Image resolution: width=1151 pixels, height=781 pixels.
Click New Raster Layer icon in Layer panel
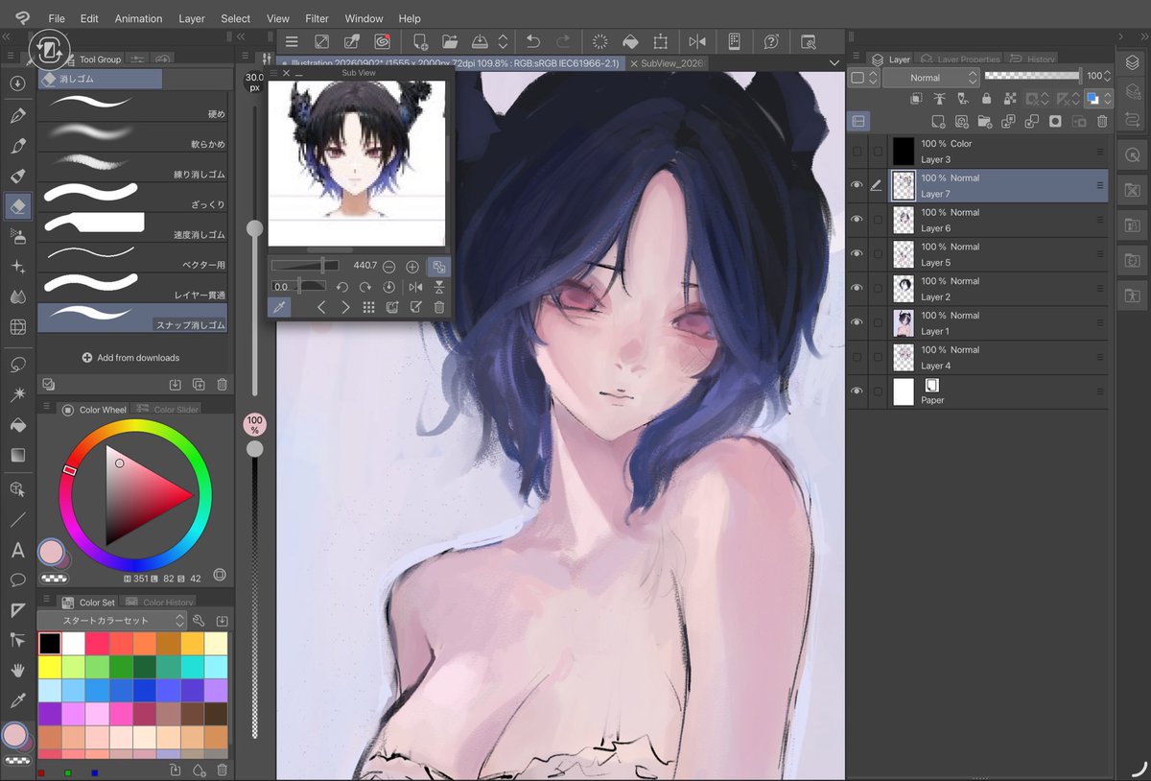938,122
